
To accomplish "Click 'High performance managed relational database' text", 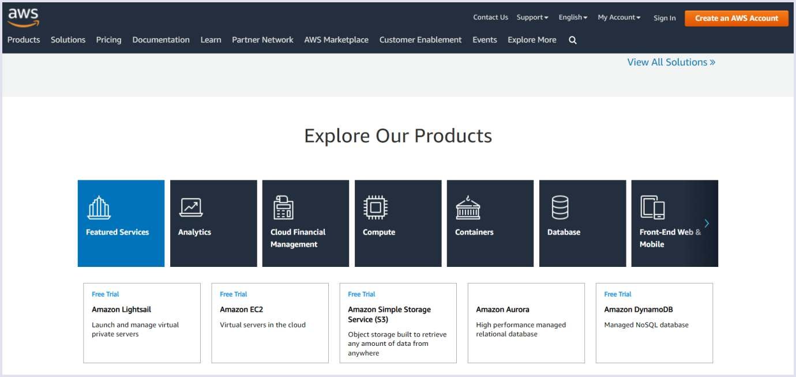I will (x=521, y=329).
